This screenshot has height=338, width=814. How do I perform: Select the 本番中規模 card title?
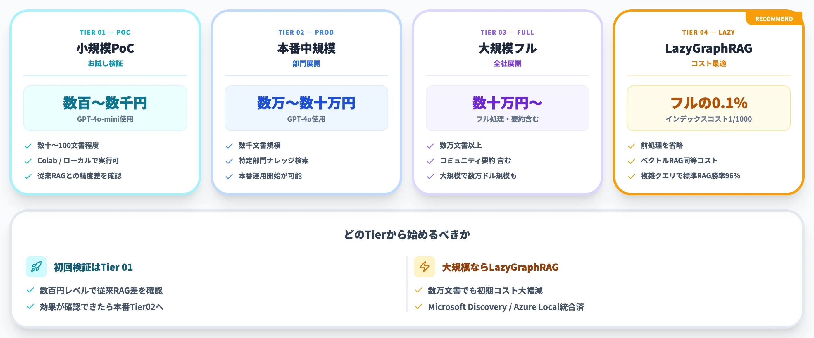306,48
